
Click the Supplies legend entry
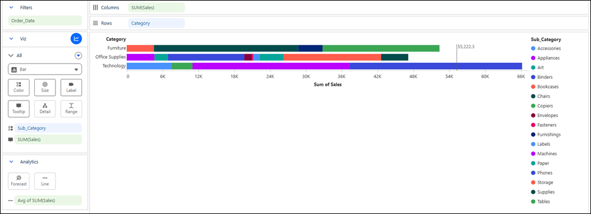click(x=543, y=192)
